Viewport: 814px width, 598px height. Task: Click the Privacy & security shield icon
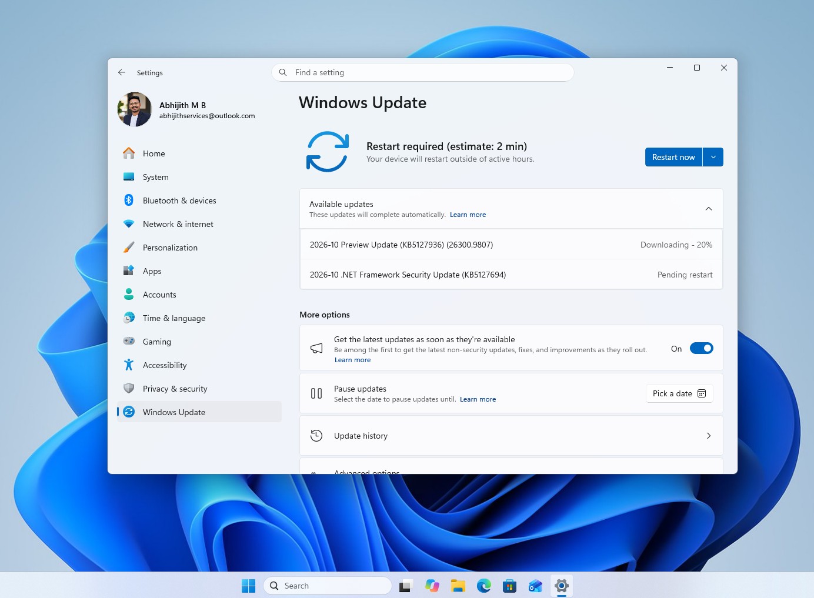point(129,389)
